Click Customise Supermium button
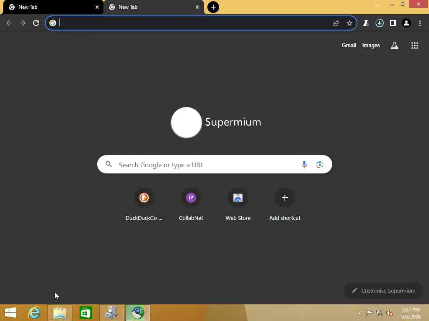The height and width of the screenshot is (321, 429). tap(384, 290)
